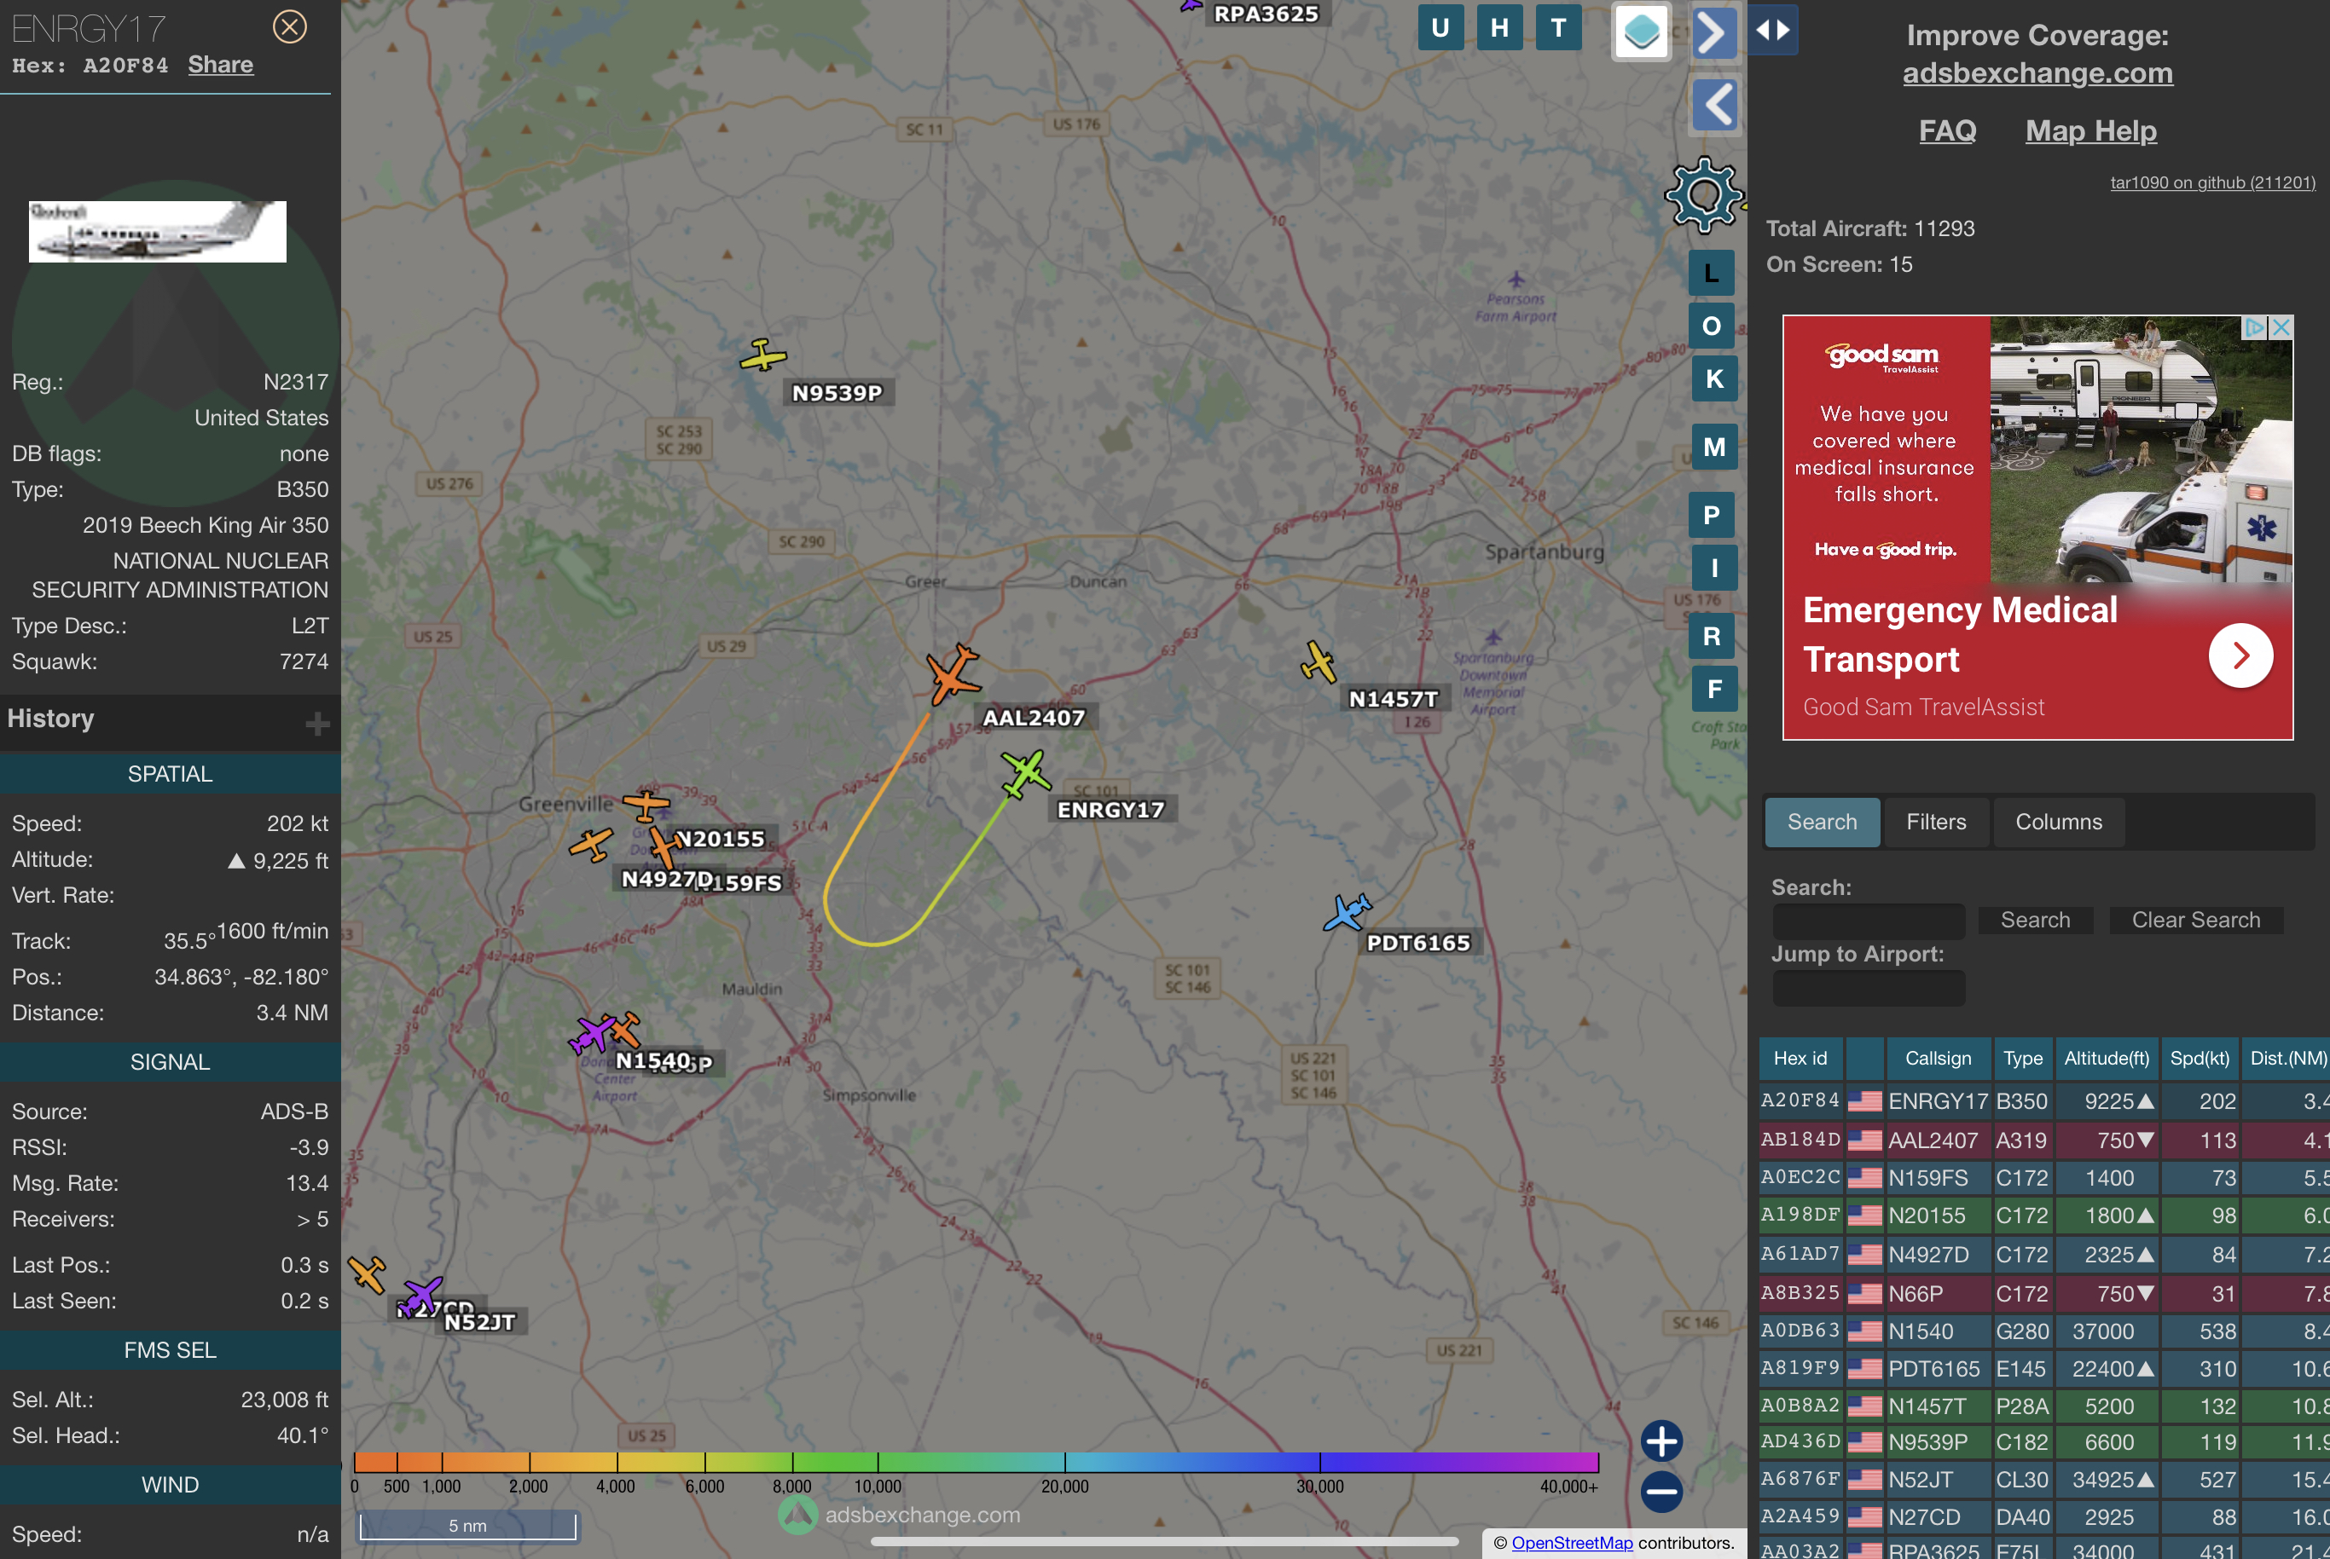Zoom out with the minus button
The image size is (2330, 1559).
[1661, 1492]
